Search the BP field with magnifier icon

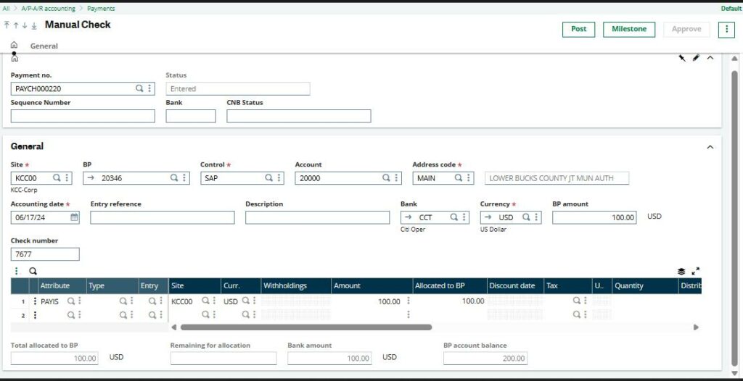click(x=174, y=177)
